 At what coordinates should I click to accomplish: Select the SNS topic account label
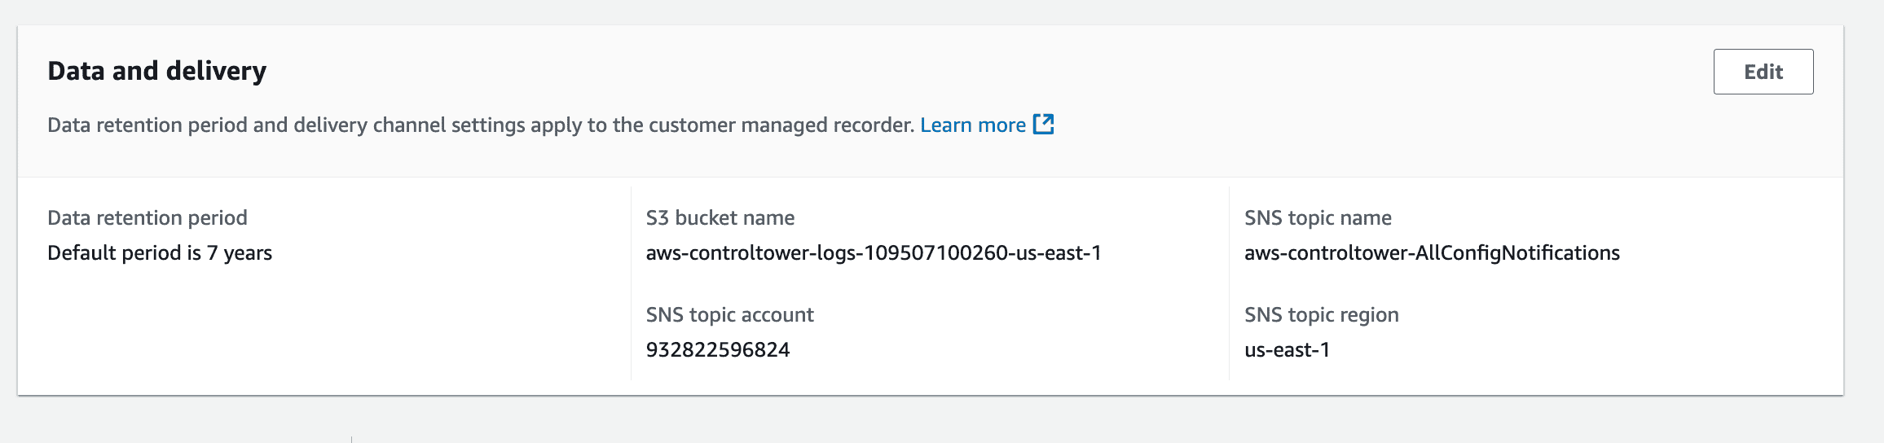point(729,314)
